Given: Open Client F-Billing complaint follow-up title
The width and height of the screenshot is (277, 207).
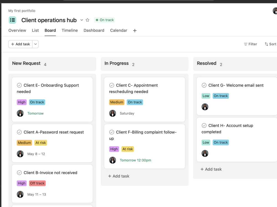Looking at the screenshot, I should [143, 135].
